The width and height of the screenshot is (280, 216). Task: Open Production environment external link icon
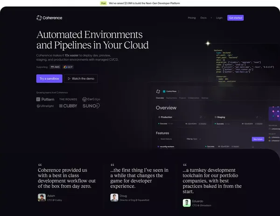201,117
